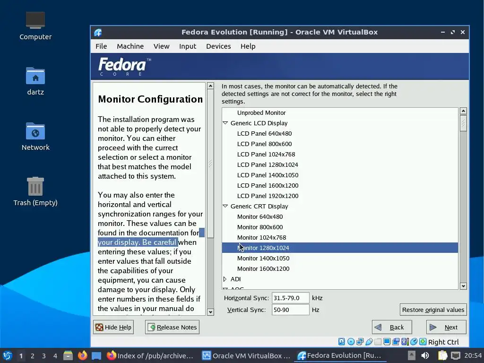The width and height of the screenshot is (484, 363).
Task: Switch to virtual desktop 2
Action: (33, 356)
